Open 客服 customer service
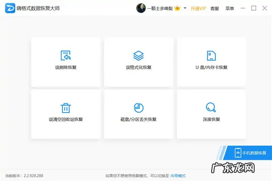 [214, 8]
